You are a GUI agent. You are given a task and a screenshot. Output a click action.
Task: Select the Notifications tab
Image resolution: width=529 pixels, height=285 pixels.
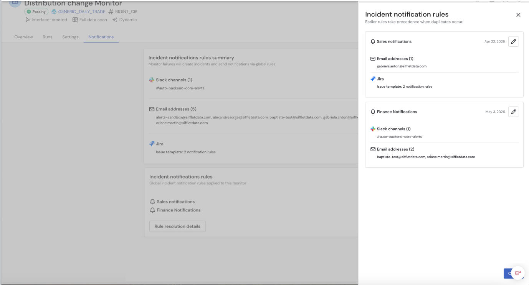coord(101,37)
